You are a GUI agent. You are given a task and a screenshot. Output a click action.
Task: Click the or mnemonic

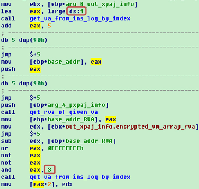pos(4,148)
